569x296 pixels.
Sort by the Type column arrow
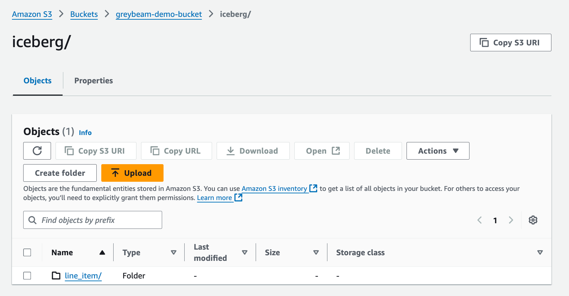[x=173, y=252]
